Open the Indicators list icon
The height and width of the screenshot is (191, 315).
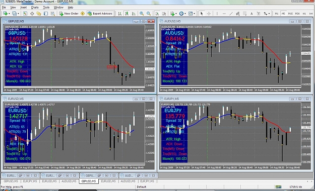pos(172,14)
